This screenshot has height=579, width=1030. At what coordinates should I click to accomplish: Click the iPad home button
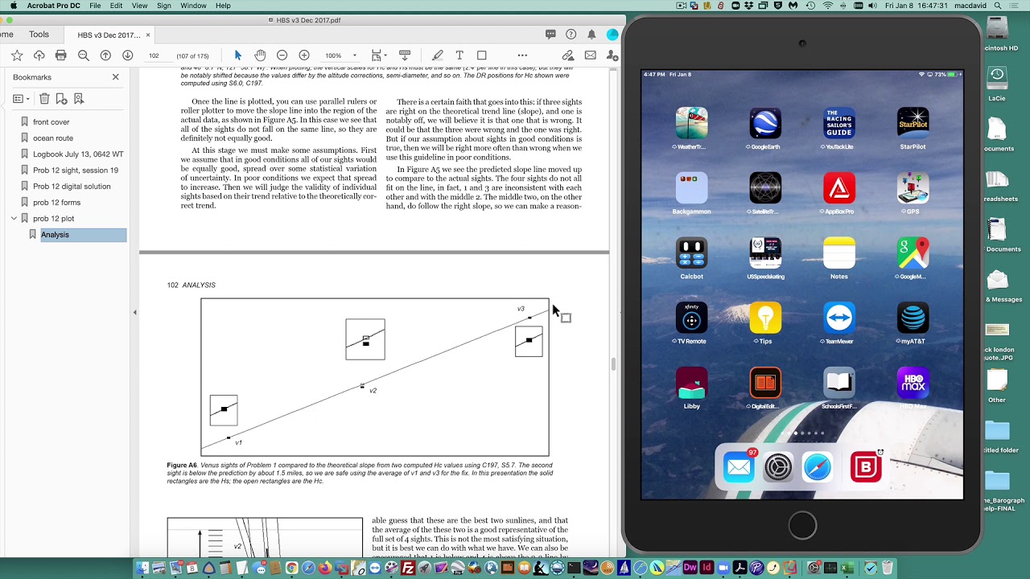click(x=802, y=526)
